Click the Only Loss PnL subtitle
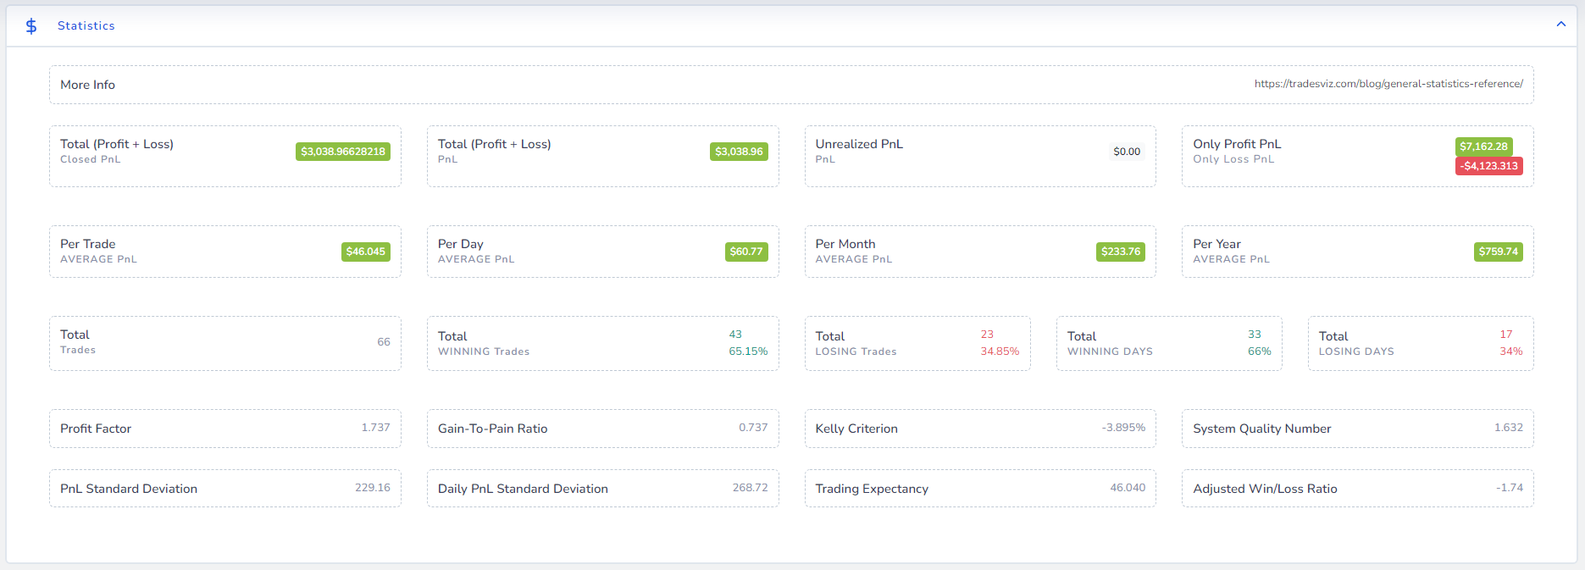 pyautogui.click(x=1233, y=159)
